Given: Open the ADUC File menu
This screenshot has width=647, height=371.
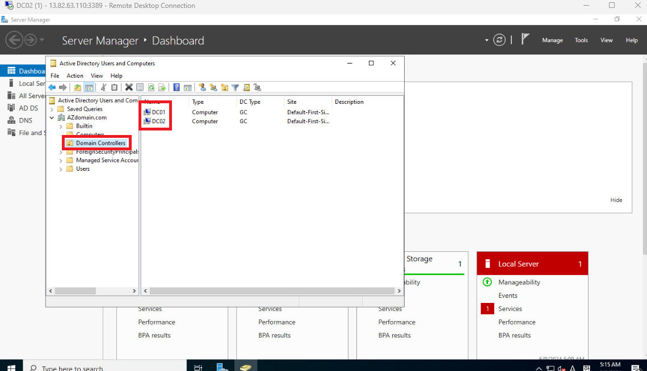Looking at the screenshot, I should (55, 76).
